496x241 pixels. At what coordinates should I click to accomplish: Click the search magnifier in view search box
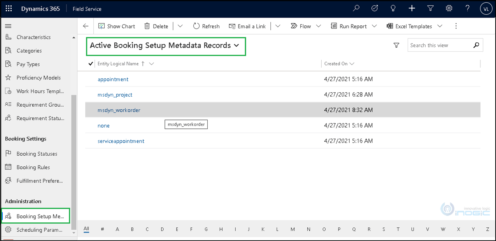[x=476, y=45]
